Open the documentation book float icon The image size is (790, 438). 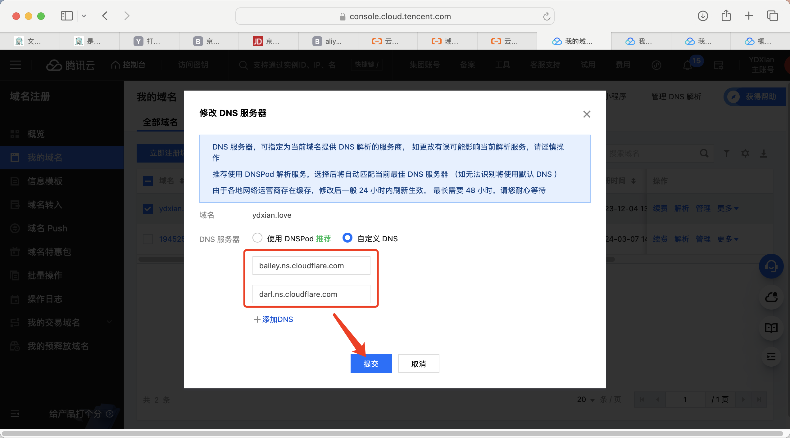pyautogui.click(x=771, y=328)
